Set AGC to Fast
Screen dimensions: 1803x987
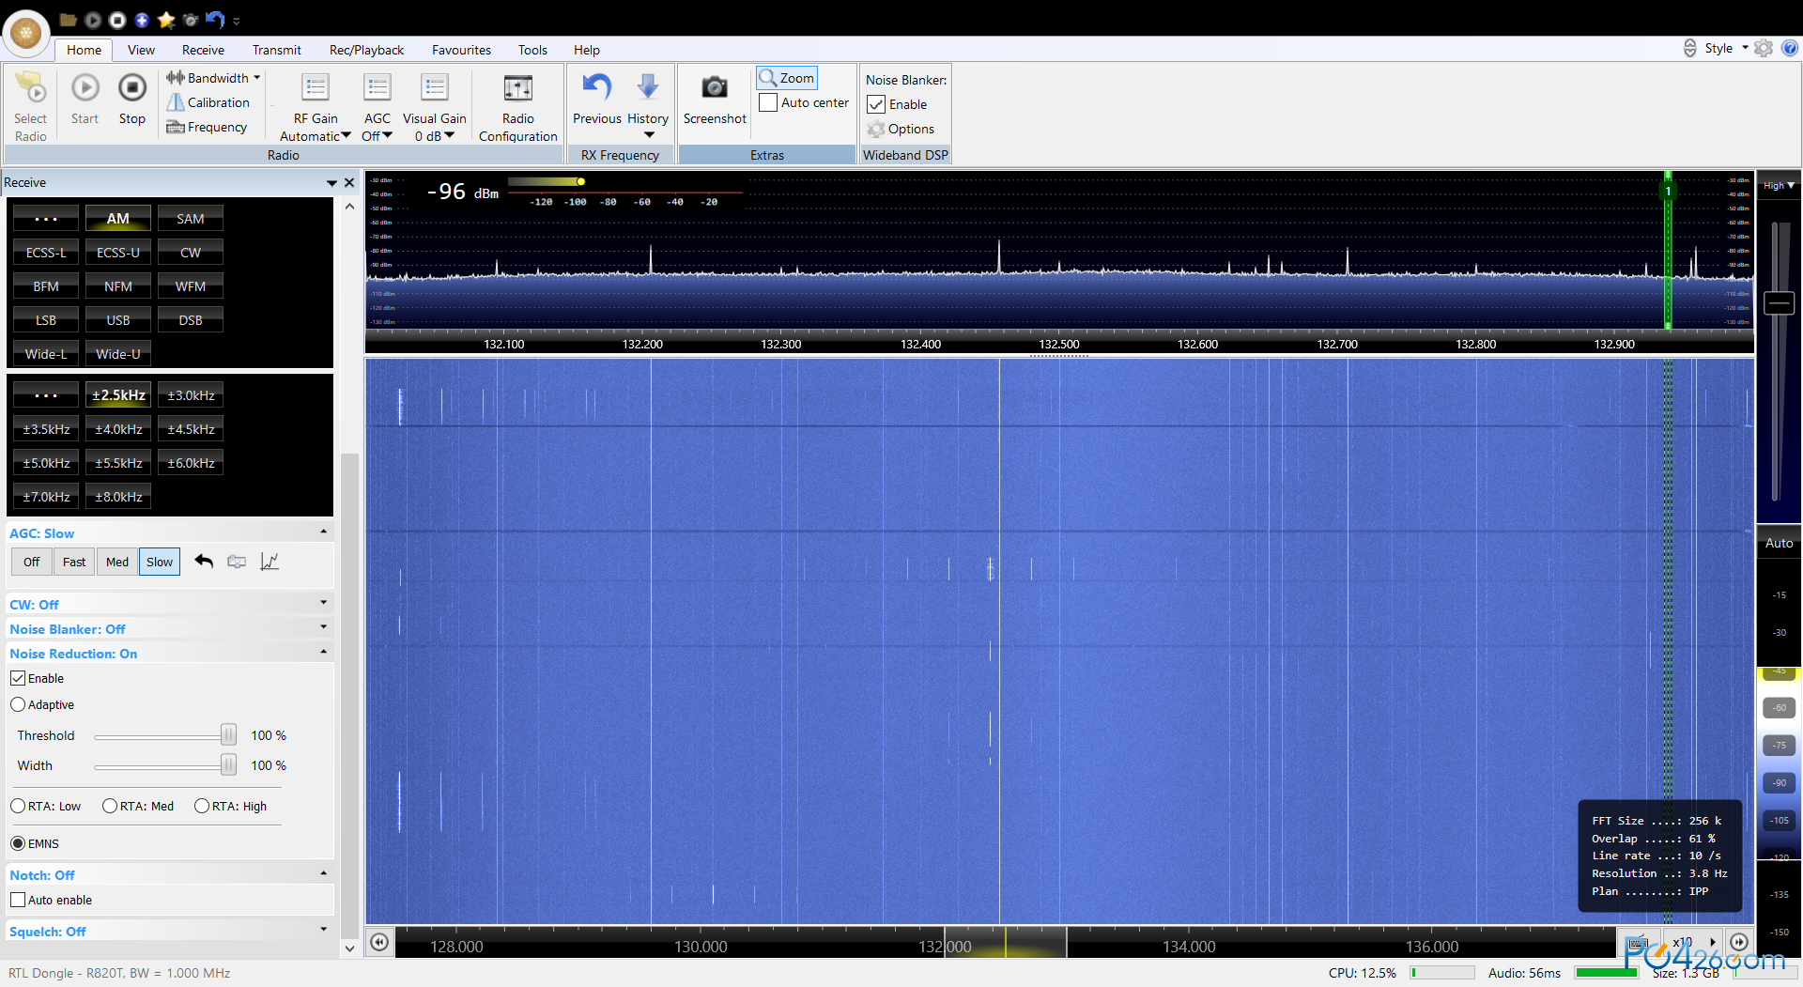click(x=74, y=562)
